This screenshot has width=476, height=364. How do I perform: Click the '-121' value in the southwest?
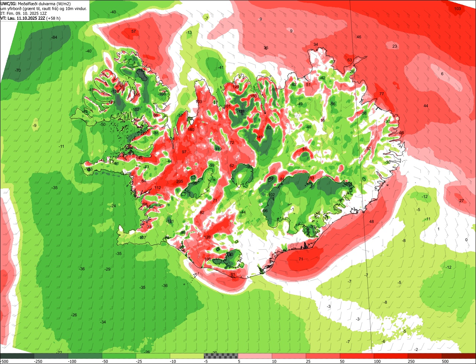coord(170,221)
